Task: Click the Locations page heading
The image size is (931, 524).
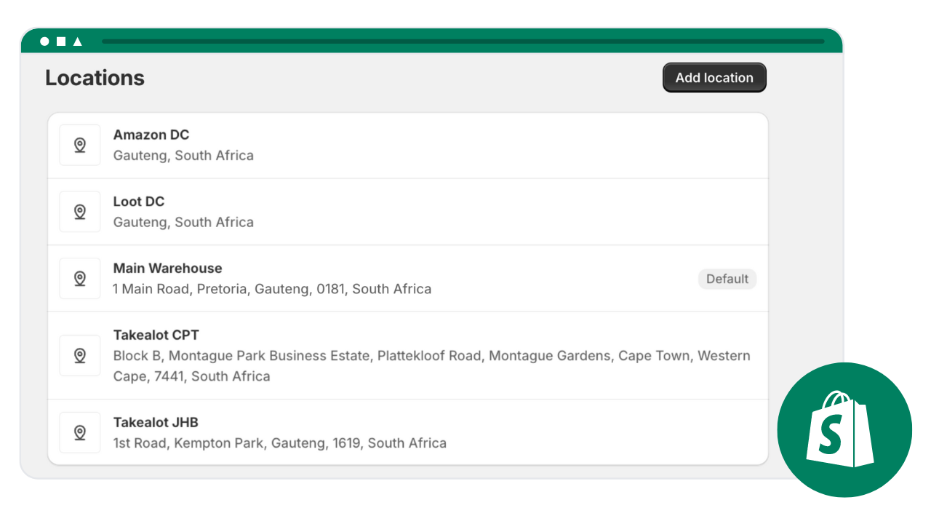Action: (x=95, y=78)
